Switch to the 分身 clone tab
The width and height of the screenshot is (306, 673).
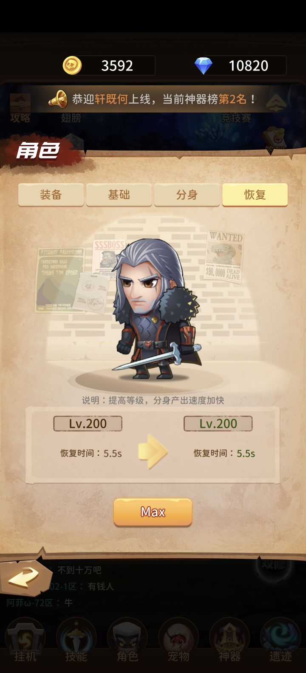point(187,195)
